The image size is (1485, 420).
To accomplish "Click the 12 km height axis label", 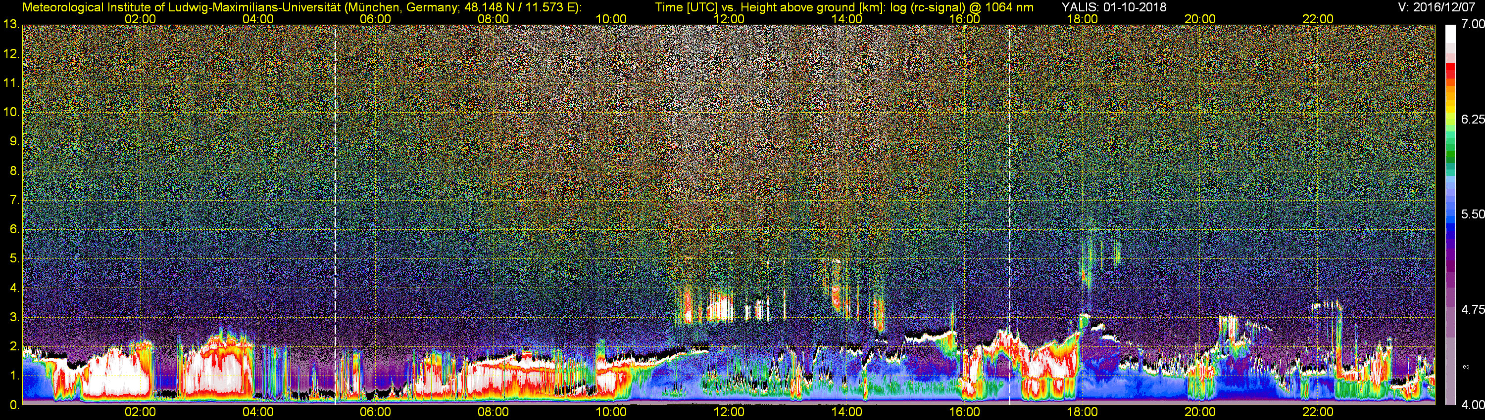I will 11,54.
